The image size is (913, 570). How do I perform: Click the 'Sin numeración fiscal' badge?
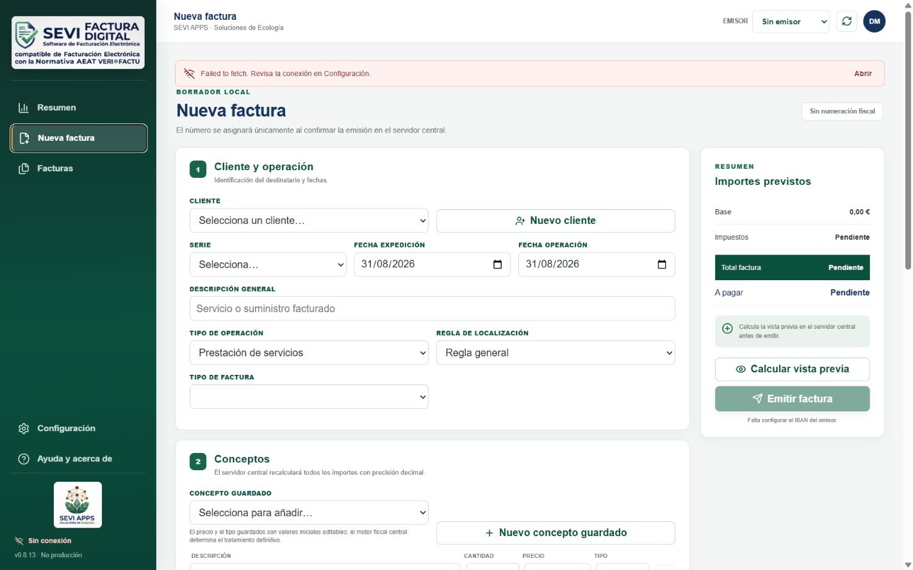pos(843,111)
